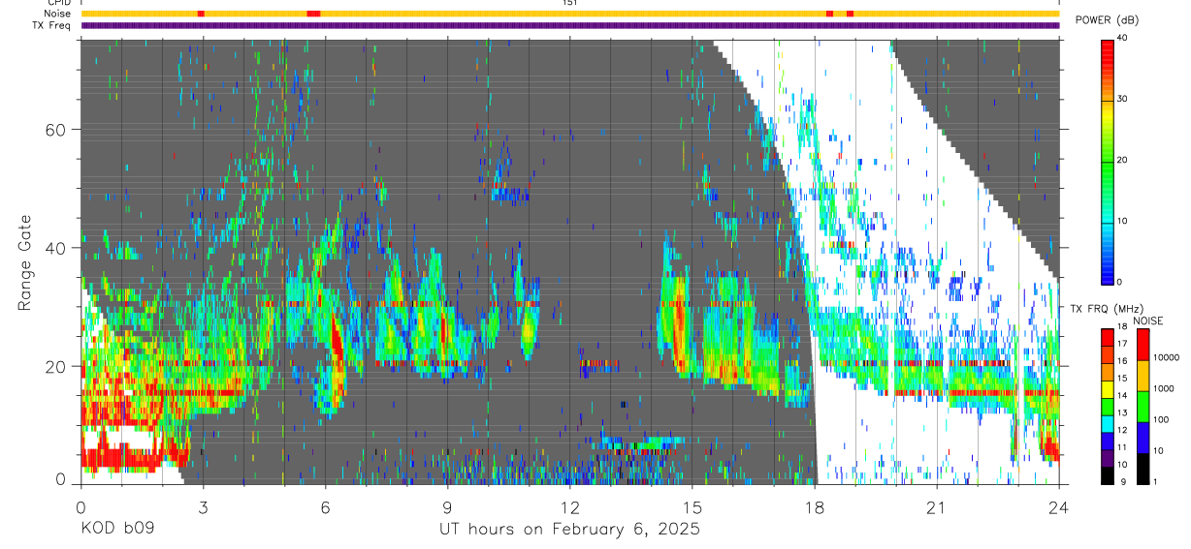
Task: Click the x-axis tick label '18'
Action: click(815, 507)
